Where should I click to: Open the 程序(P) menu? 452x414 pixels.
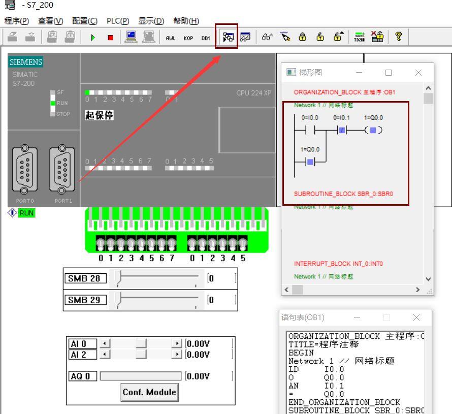(x=16, y=21)
